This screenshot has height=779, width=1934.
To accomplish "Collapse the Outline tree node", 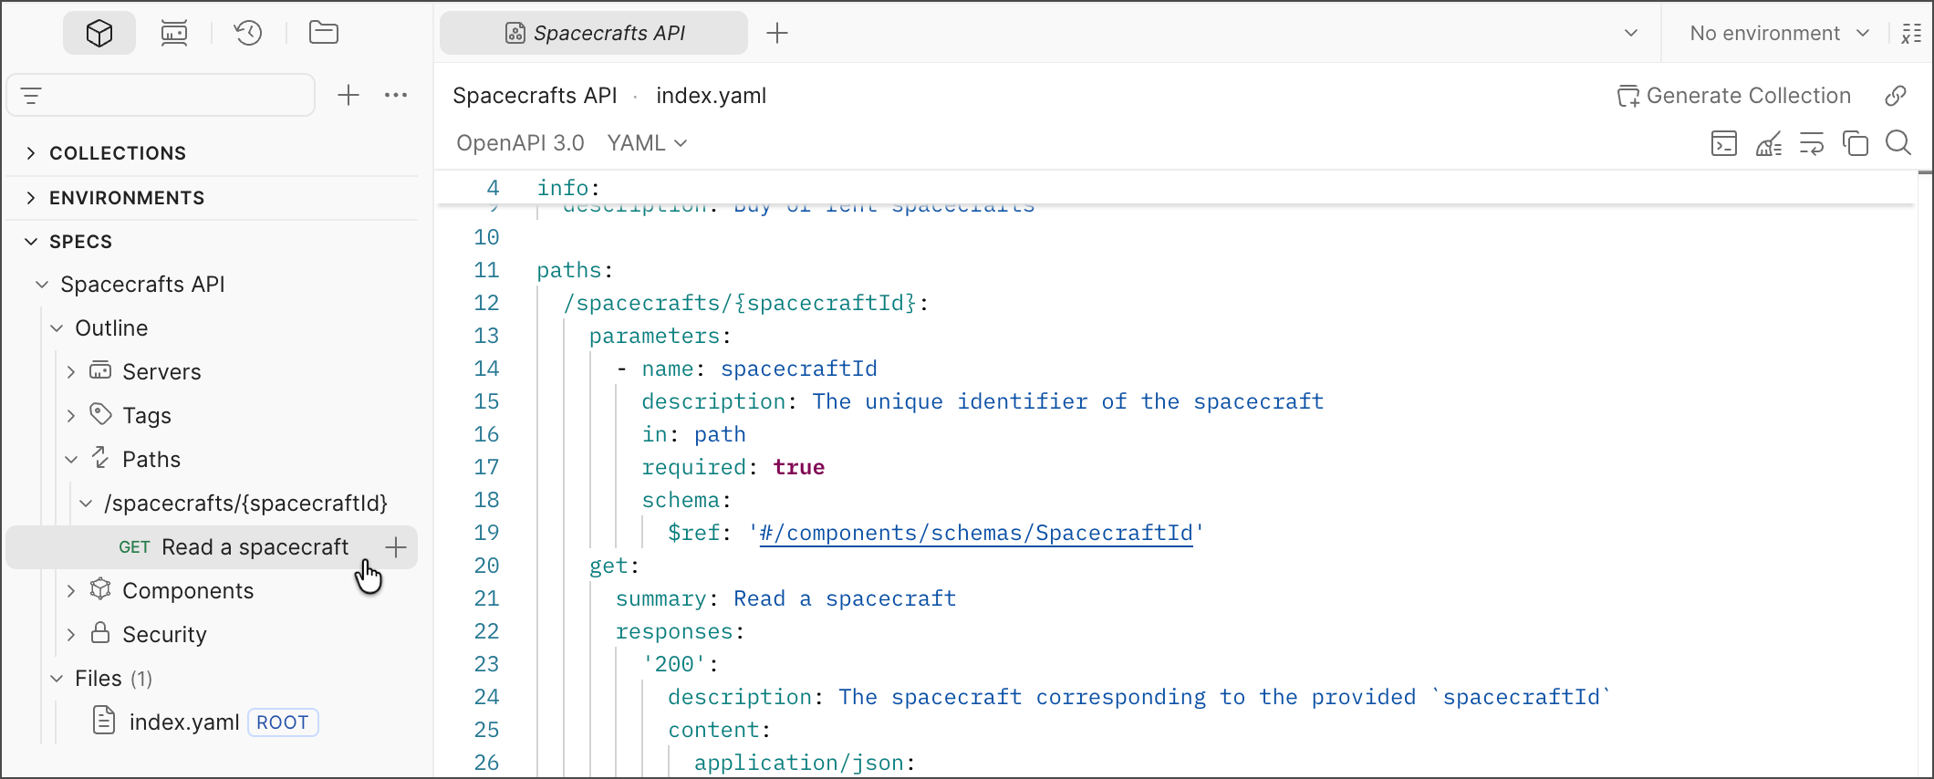I will tap(57, 328).
